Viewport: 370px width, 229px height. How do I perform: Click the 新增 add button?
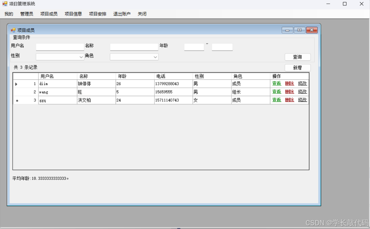(297, 68)
